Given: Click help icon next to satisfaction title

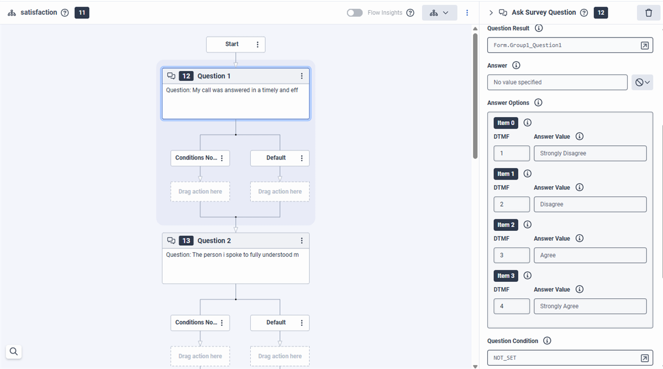Looking at the screenshot, I should 65,13.
